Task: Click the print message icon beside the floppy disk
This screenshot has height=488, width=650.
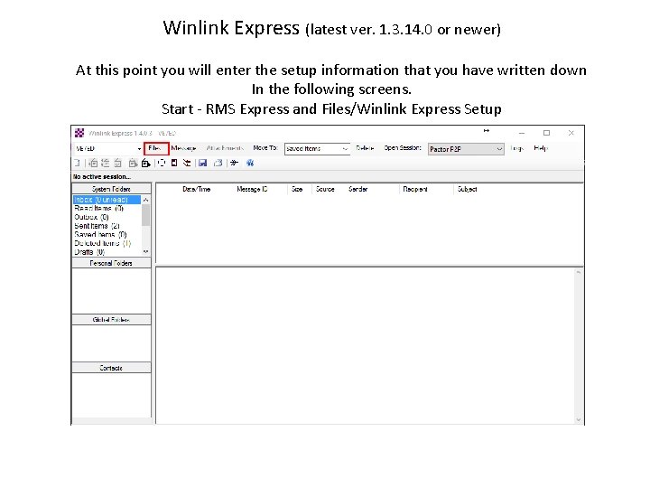Action: pos(218,163)
